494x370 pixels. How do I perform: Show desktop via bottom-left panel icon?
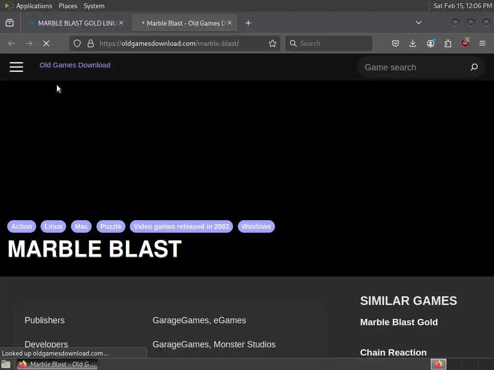(x=6, y=365)
